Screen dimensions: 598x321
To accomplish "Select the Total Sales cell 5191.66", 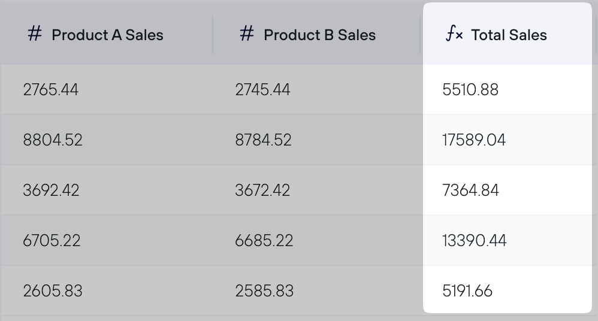I will (x=508, y=290).
